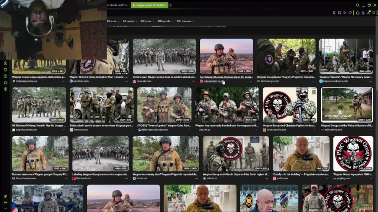Click the pin icon in the toolbar

334,13
